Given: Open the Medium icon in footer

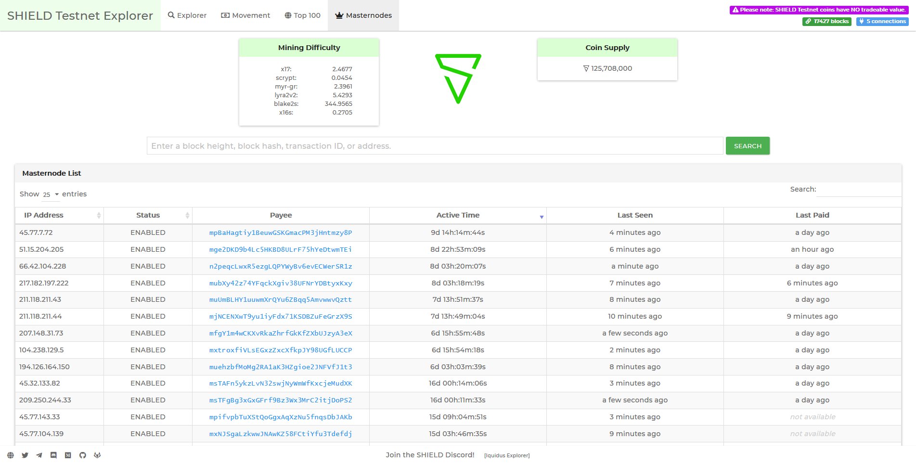Looking at the screenshot, I should point(68,455).
